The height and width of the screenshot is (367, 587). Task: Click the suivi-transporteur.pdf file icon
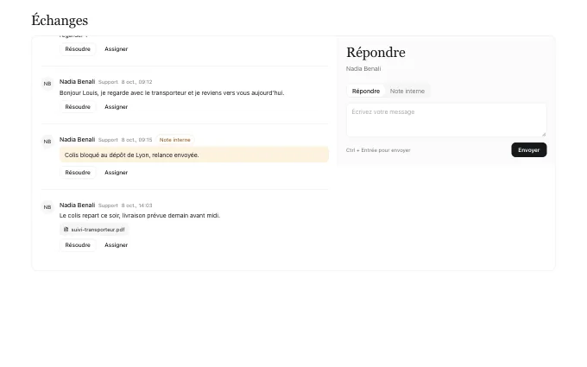[66, 230]
